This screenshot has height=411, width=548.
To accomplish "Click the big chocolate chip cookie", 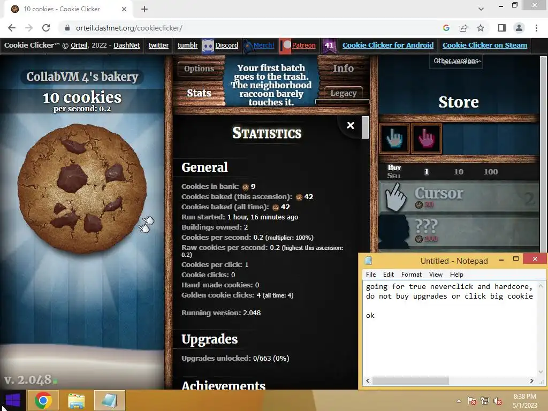I will pos(82,188).
